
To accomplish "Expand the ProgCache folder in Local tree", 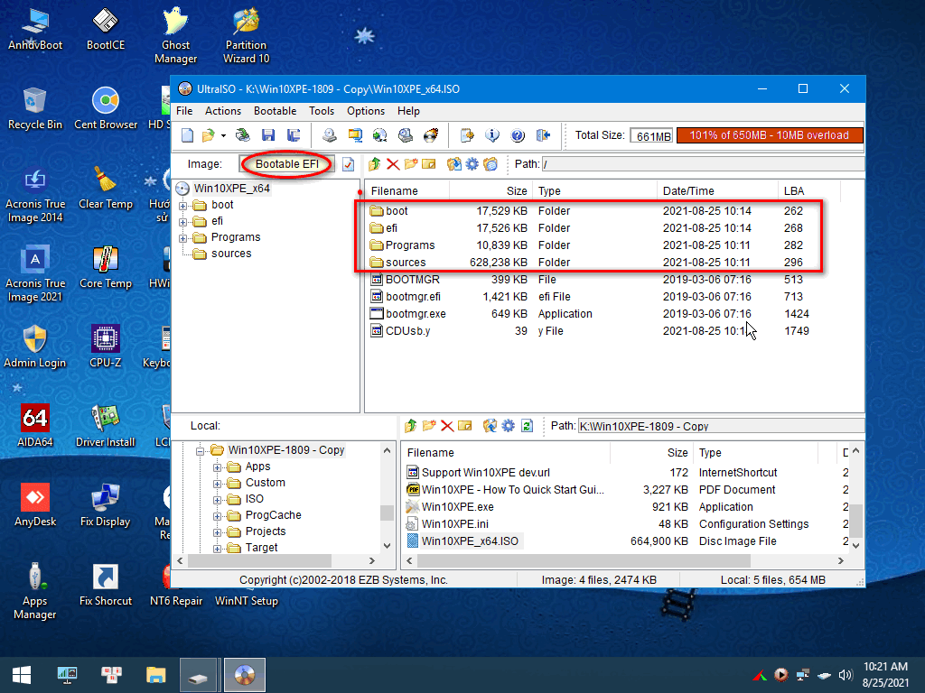I will (x=218, y=516).
